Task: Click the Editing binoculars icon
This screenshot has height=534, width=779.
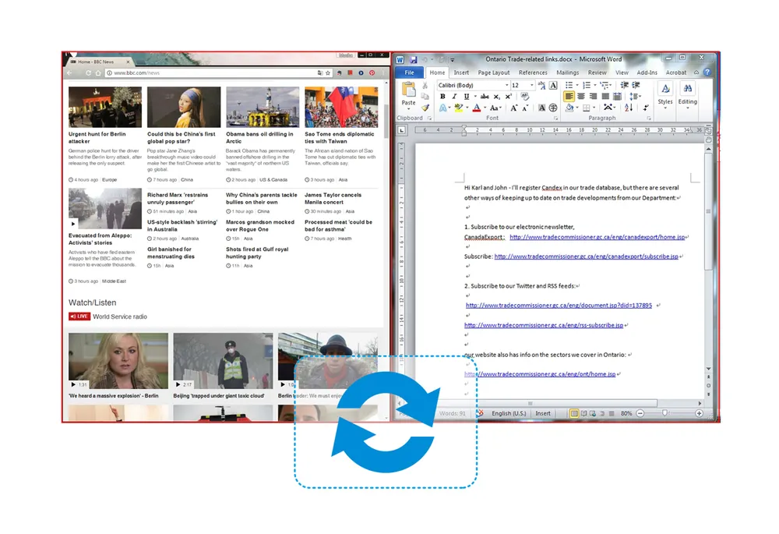Action: 688,89
